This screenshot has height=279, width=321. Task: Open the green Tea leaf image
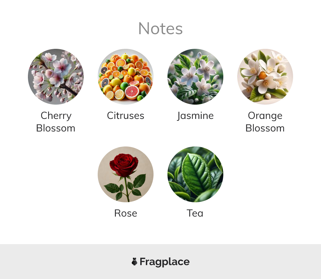click(x=195, y=174)
